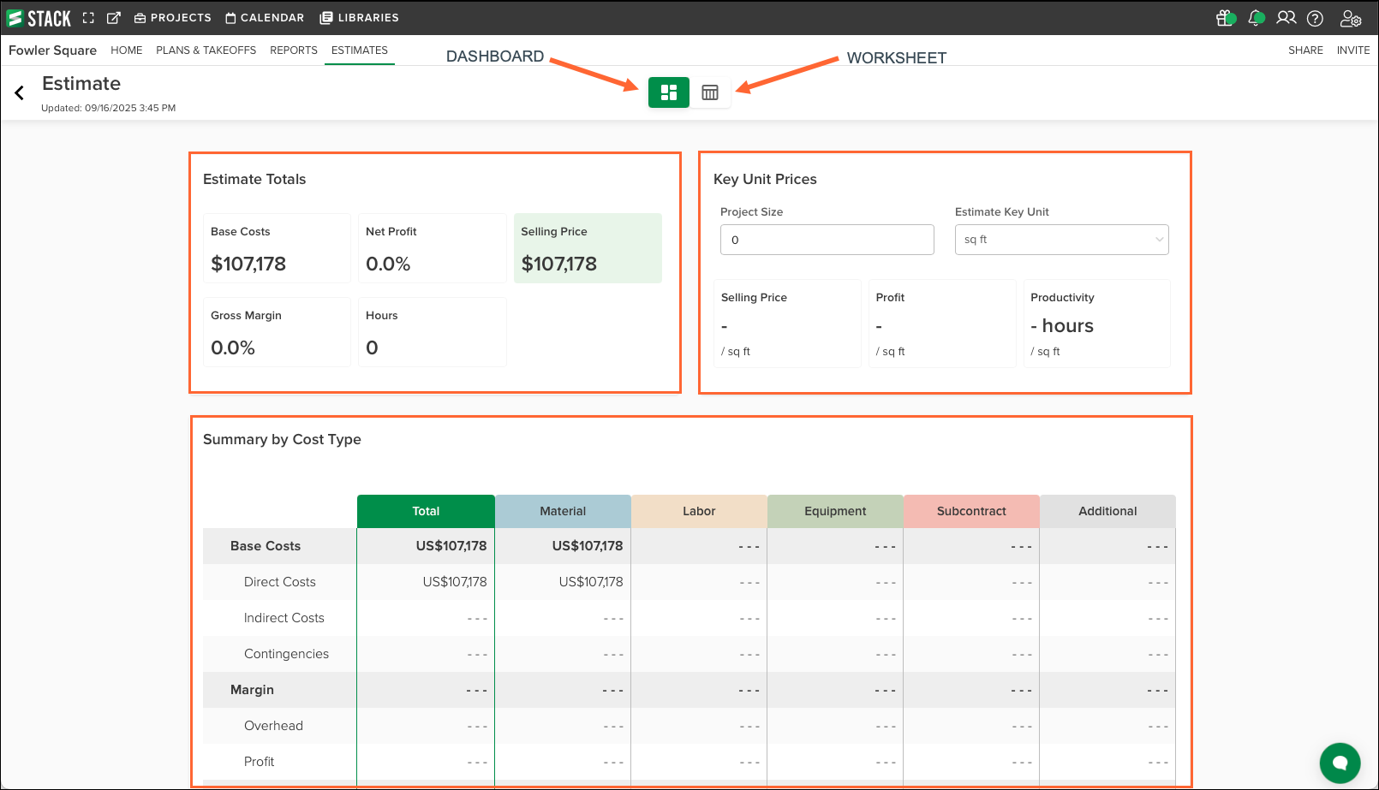Open account settings via user gear icon
Screen dimensions: 1379x790
pos(1349,17)
